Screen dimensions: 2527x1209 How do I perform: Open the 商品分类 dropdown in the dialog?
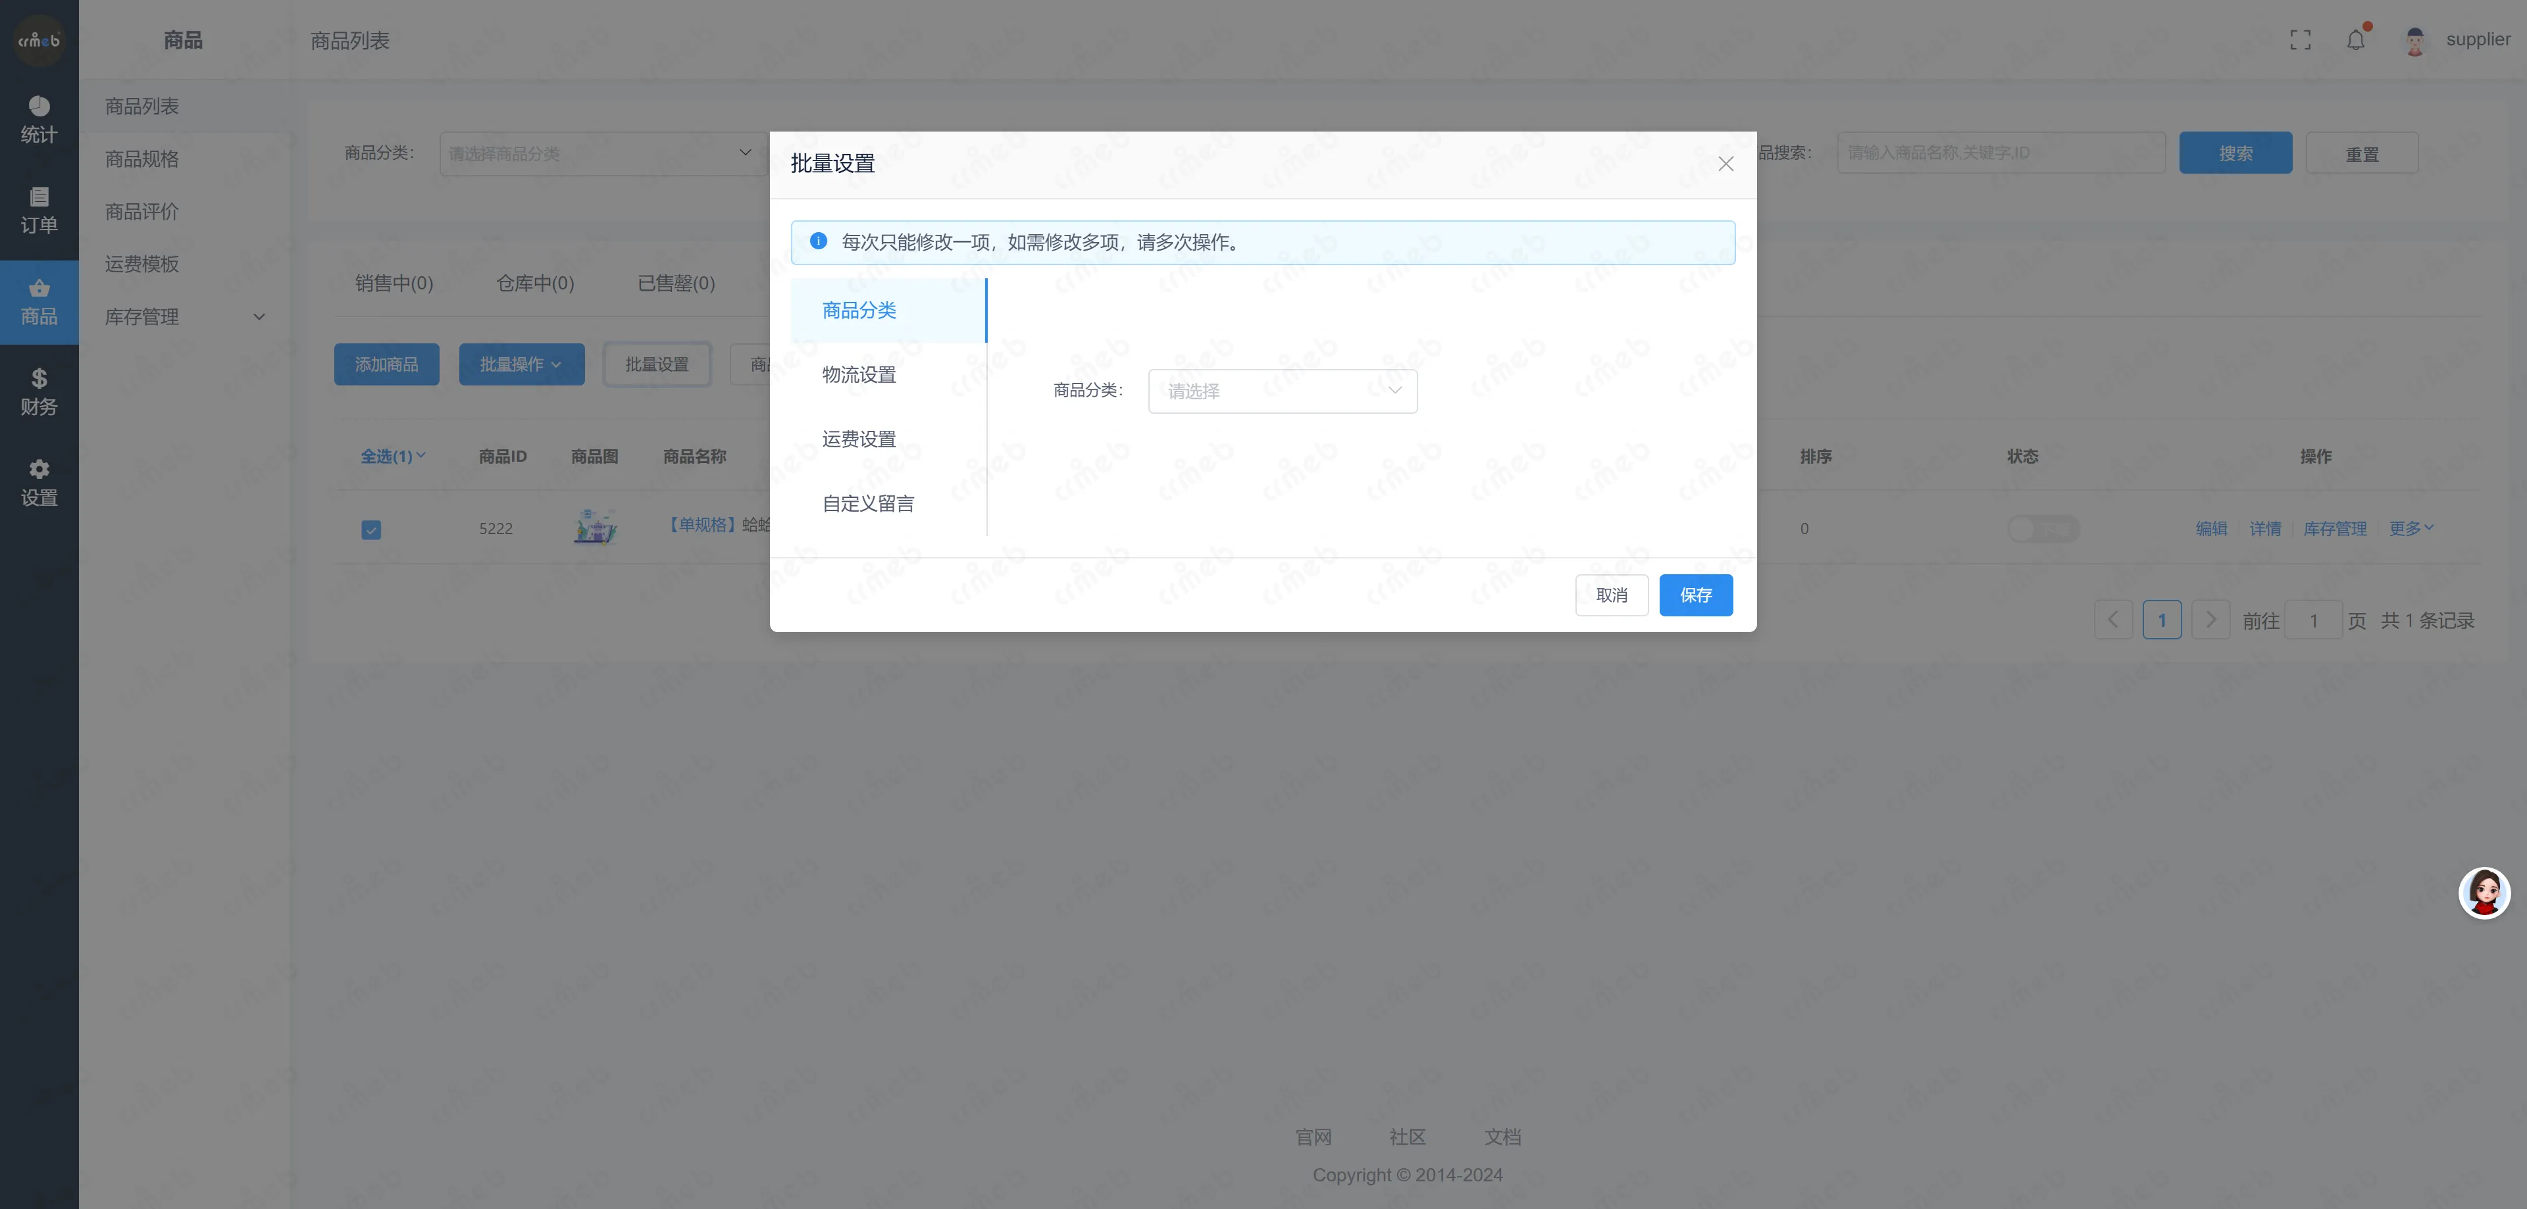point(1282,390)
